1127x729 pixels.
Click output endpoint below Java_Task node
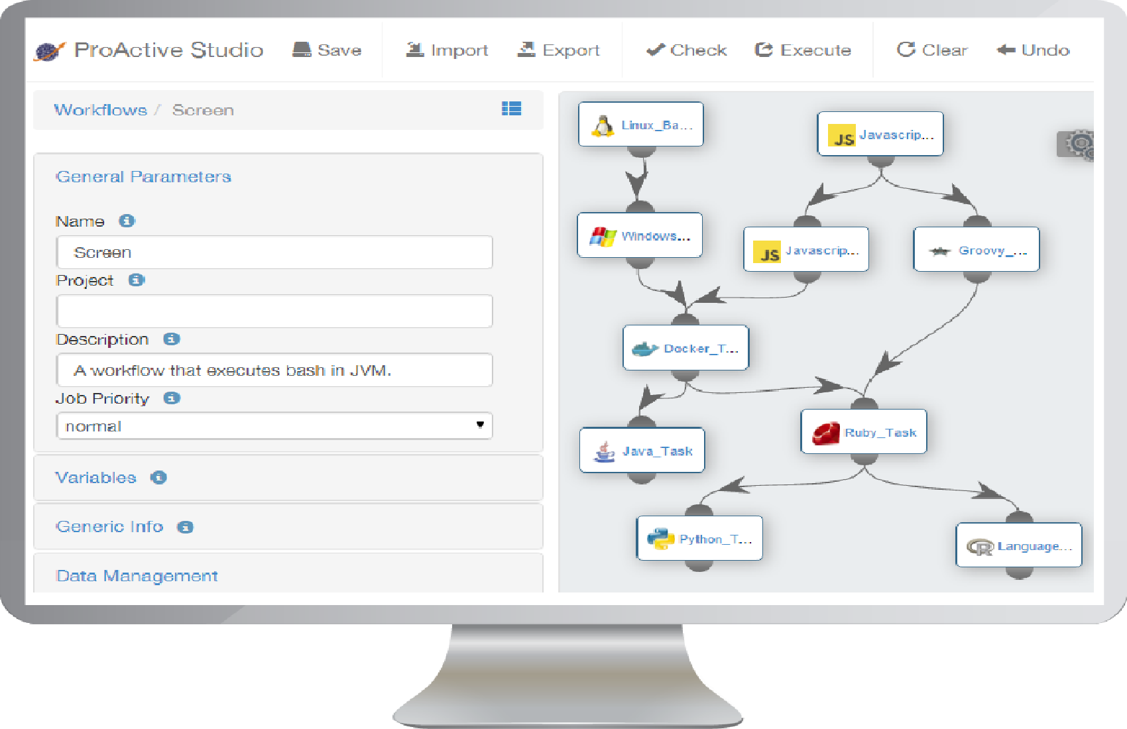pos(642,478)
